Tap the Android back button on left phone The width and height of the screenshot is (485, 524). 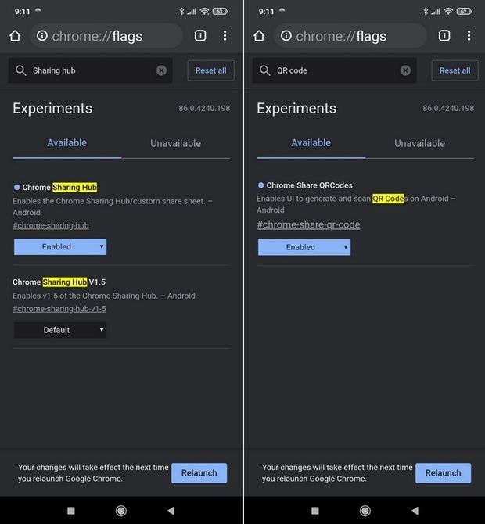click(171, 511)
